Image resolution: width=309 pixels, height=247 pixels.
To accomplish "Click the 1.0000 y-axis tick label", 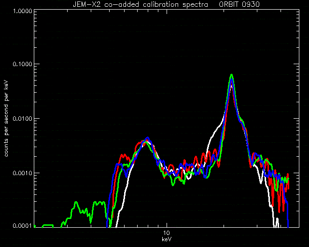I will click(22, 11).
